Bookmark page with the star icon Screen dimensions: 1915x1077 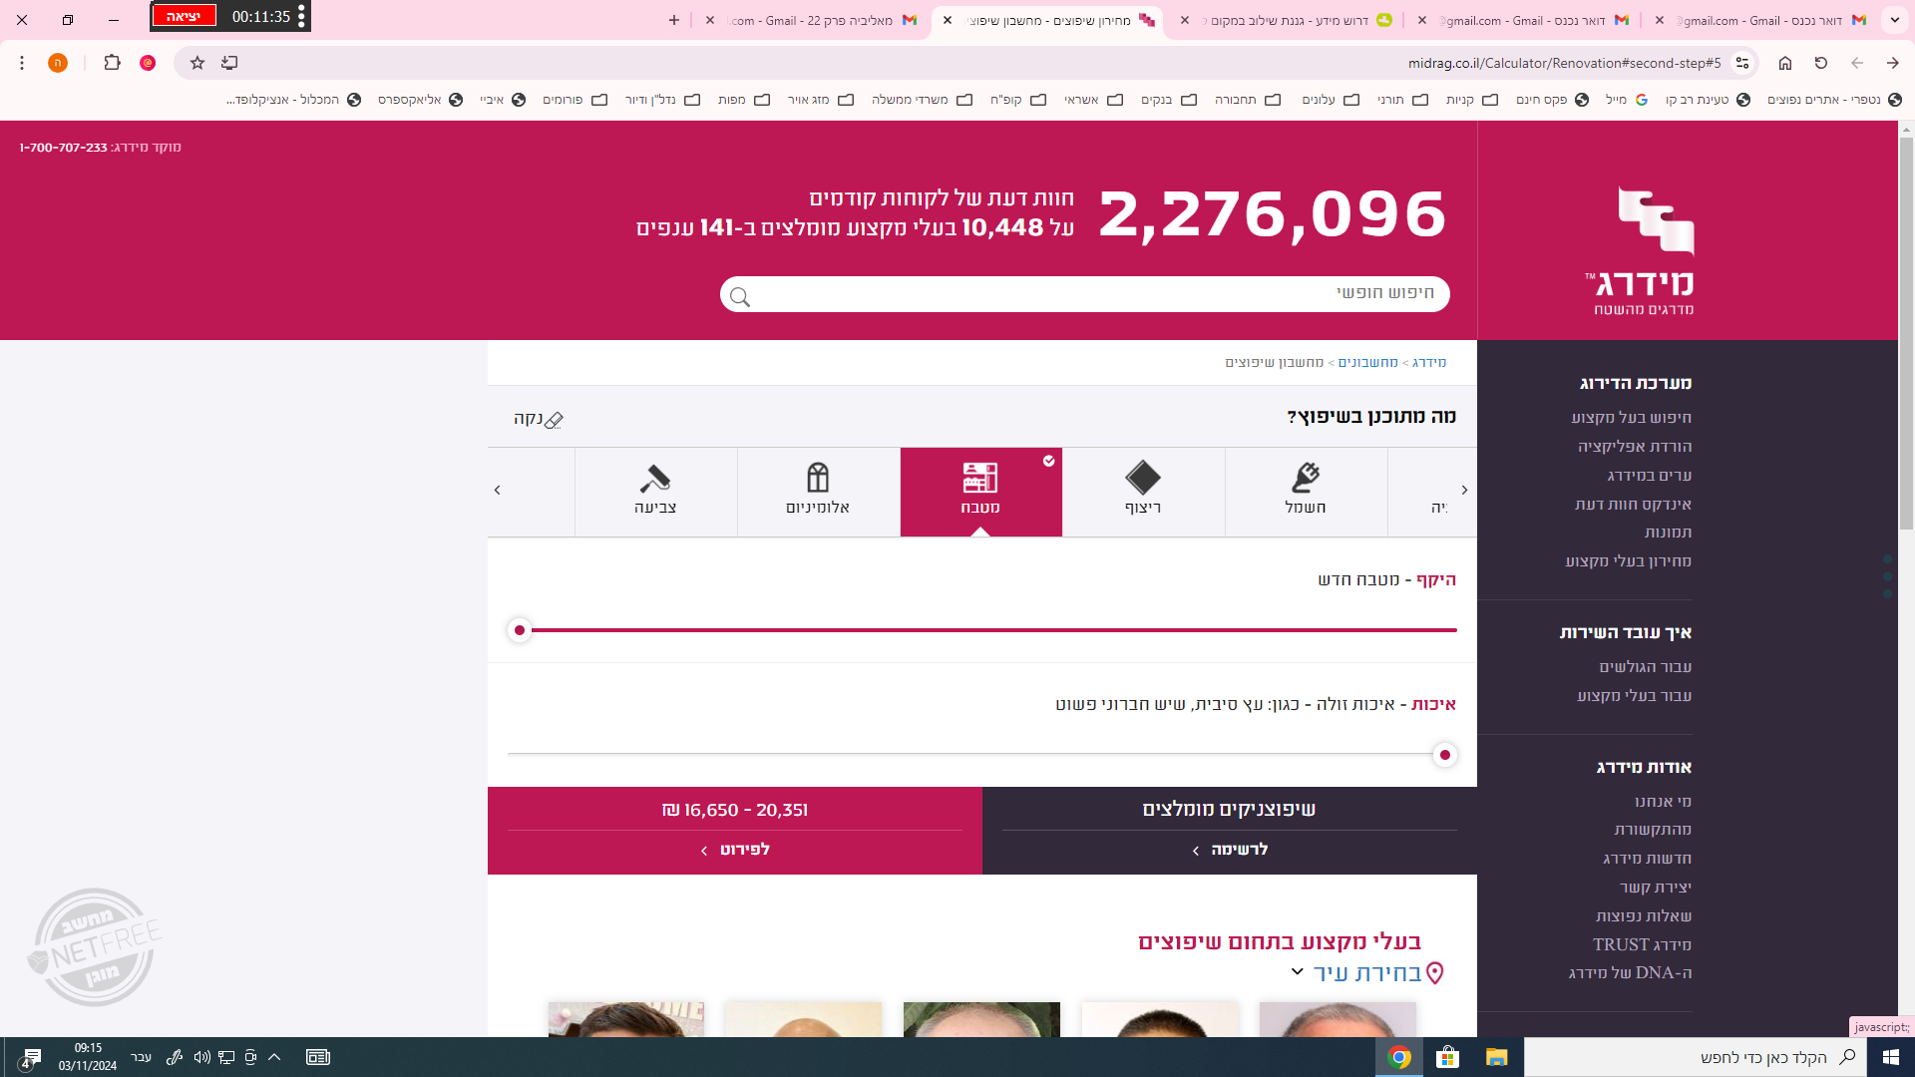tap(197, 63)
